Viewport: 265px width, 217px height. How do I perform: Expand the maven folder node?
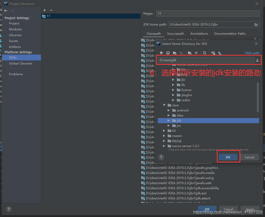click(164, 136)
